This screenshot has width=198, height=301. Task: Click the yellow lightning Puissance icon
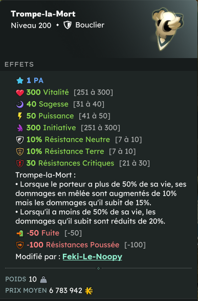click(20, 116)
